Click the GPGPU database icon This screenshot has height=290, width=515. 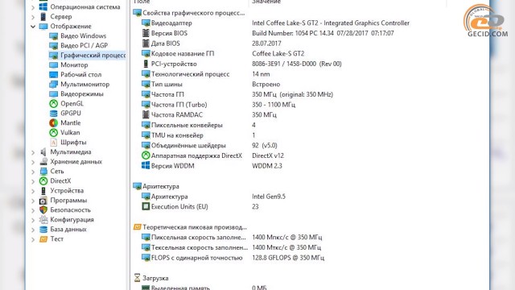pos(54,113)
